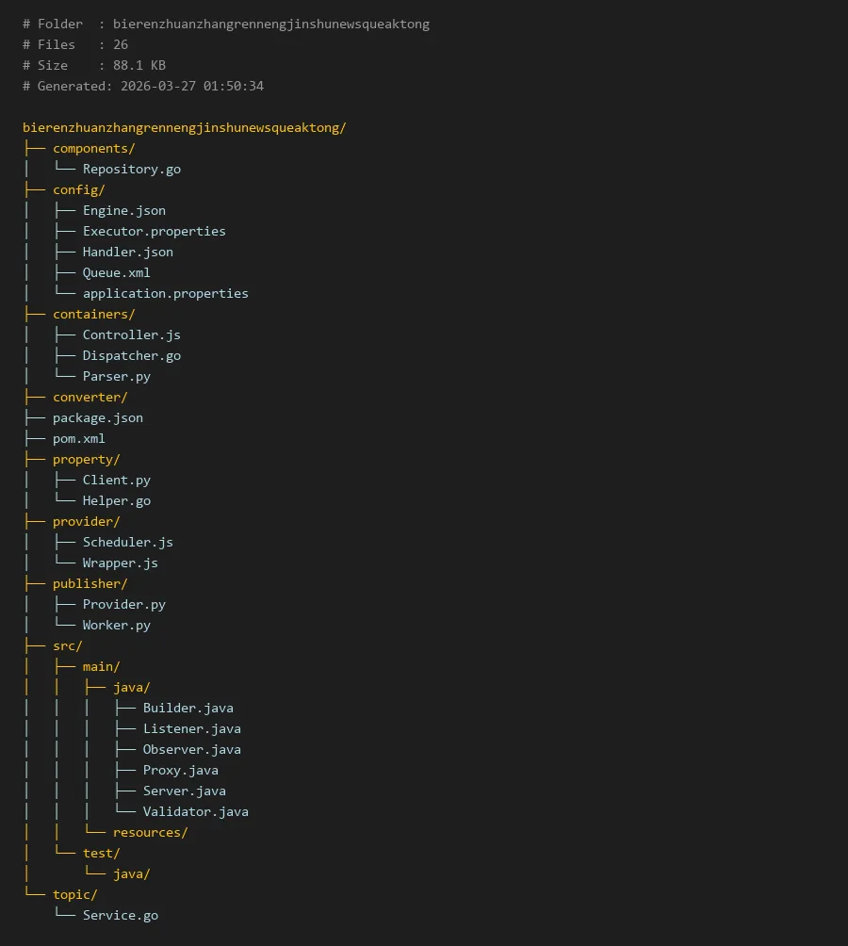Expand the src/ directory
The image size is (848, 946).
point(67,645)
